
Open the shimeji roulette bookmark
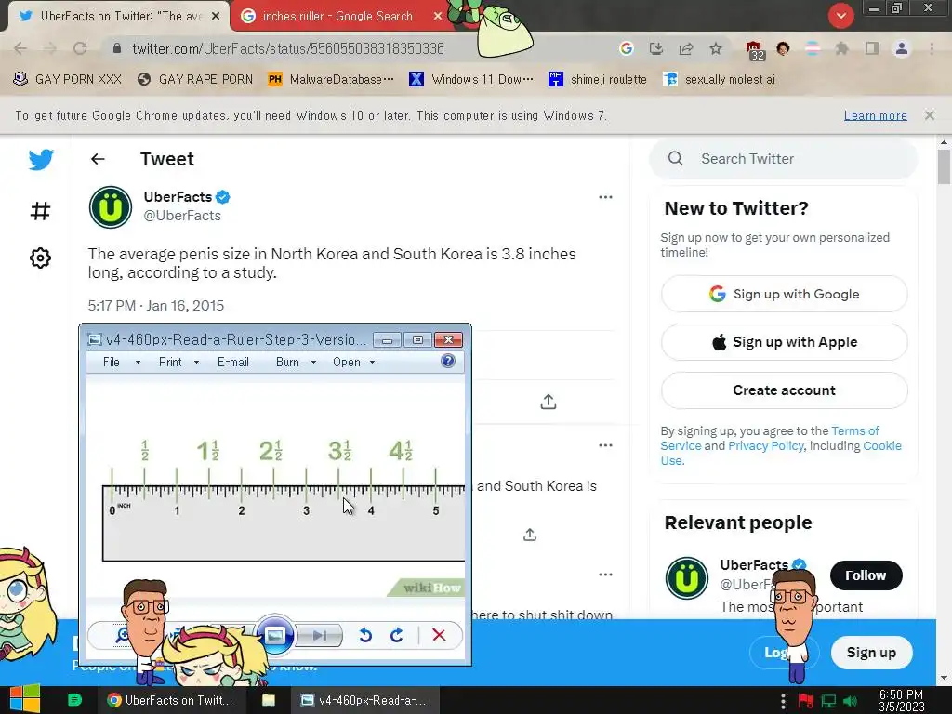598,79
